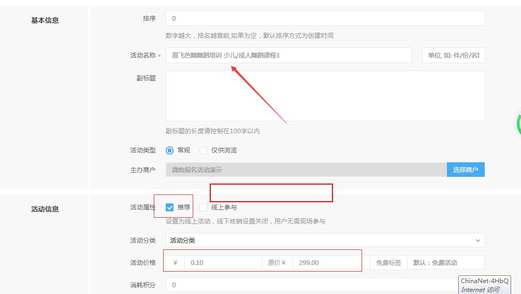521x294 pixels.
Task: Expand the 活动分类 category dropdown
Action: click(325, 240)
